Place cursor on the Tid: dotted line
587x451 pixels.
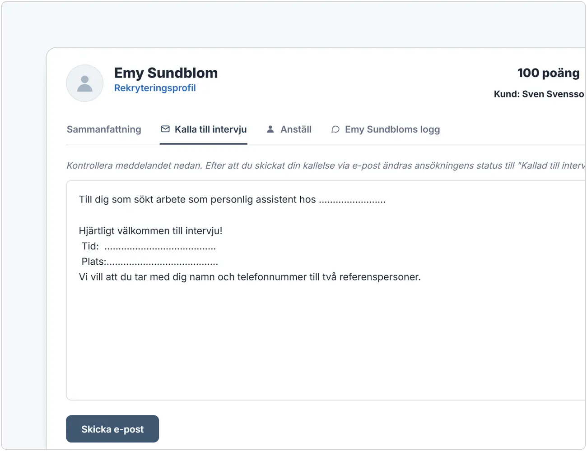[160, 247]
